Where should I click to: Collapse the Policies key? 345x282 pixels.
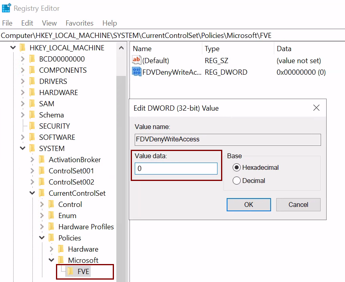(42, 238)
